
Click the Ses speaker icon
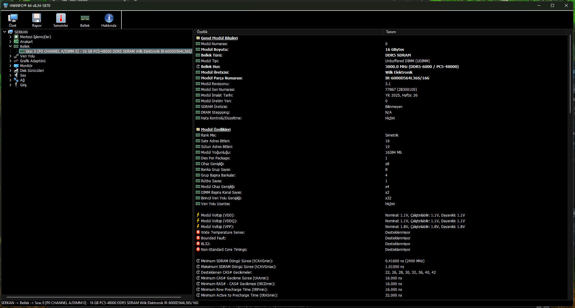17,75
